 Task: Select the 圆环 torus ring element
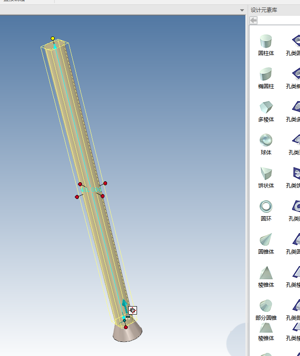[266, 210]
